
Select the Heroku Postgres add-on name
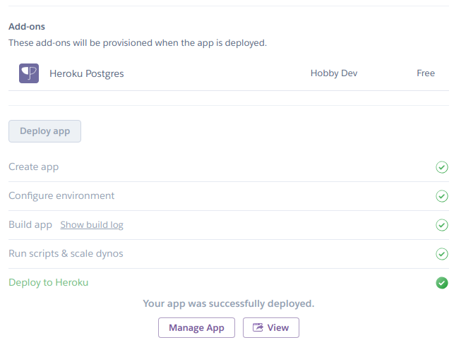[x=87, y=73]
